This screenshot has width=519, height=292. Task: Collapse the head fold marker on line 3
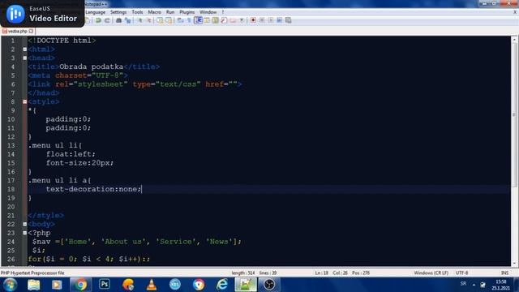point(25,58)
